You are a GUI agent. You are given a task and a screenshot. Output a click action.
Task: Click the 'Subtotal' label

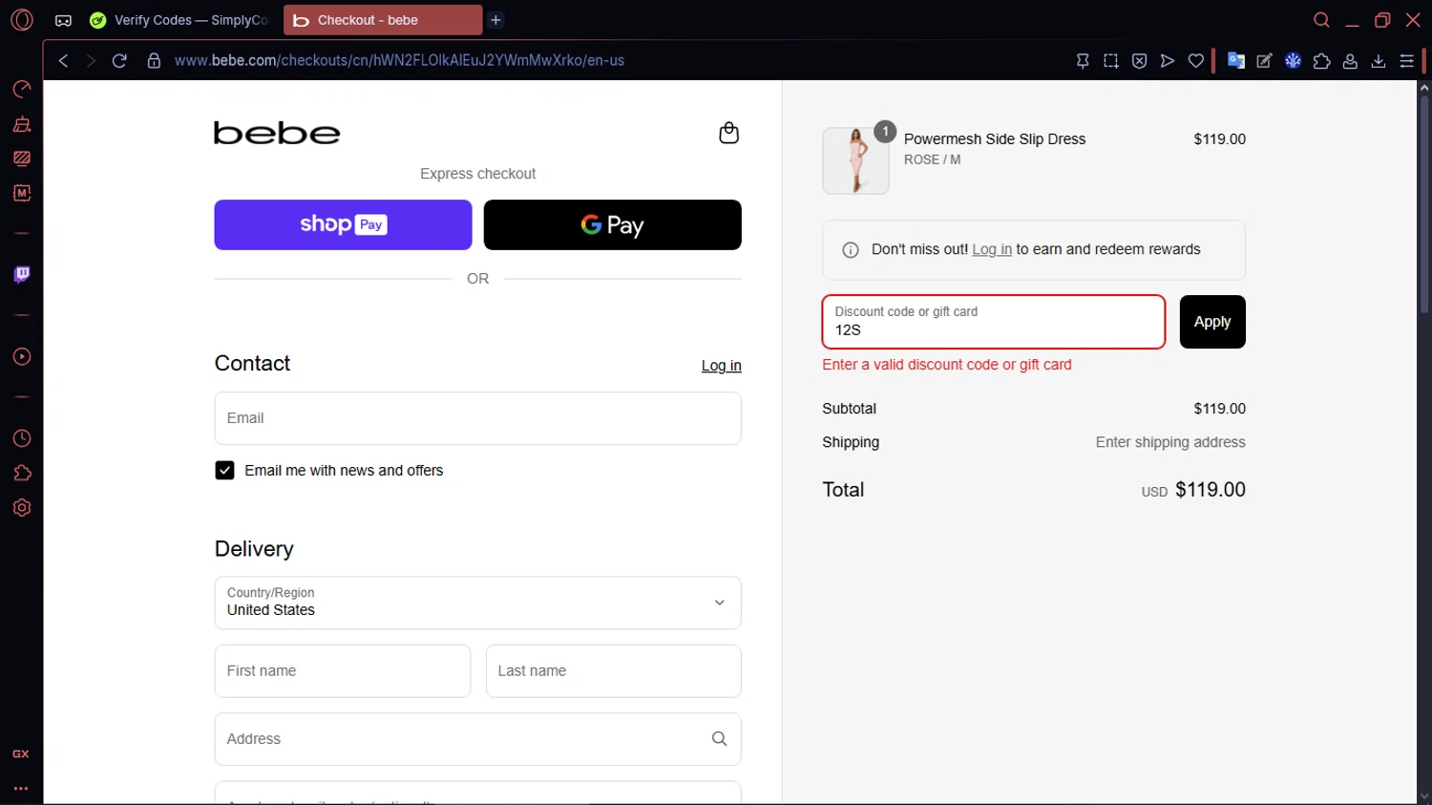tap(849, 409)
